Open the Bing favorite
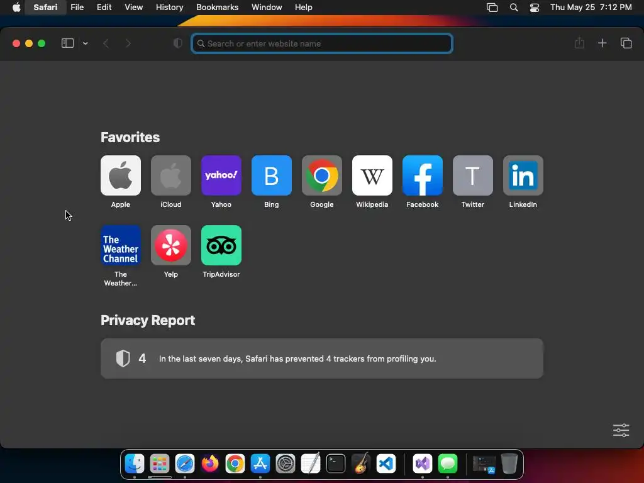This screenshot has width=644, height=483. (272, 175)
